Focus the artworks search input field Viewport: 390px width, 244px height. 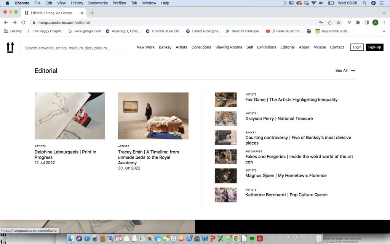73,48
